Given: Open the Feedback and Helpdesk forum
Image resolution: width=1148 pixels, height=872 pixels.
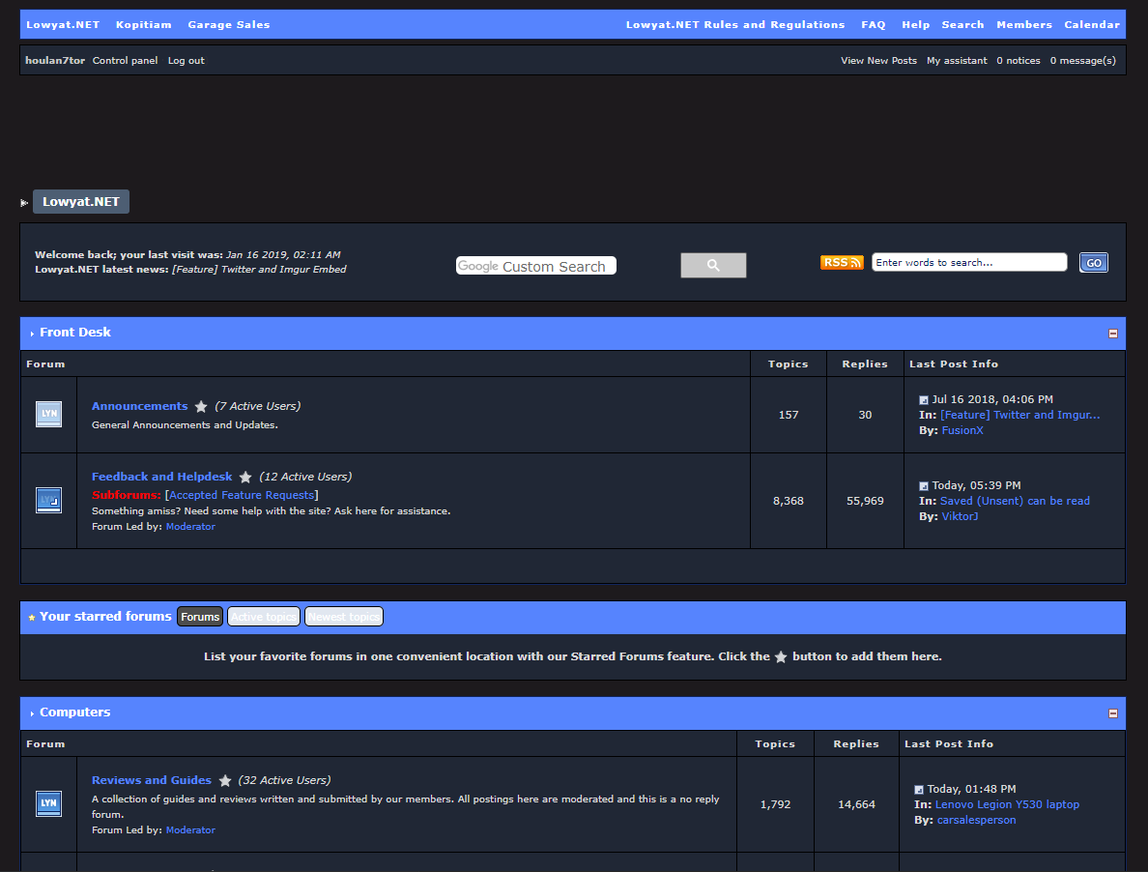Looking at the screenshot, I should [161, 477].
